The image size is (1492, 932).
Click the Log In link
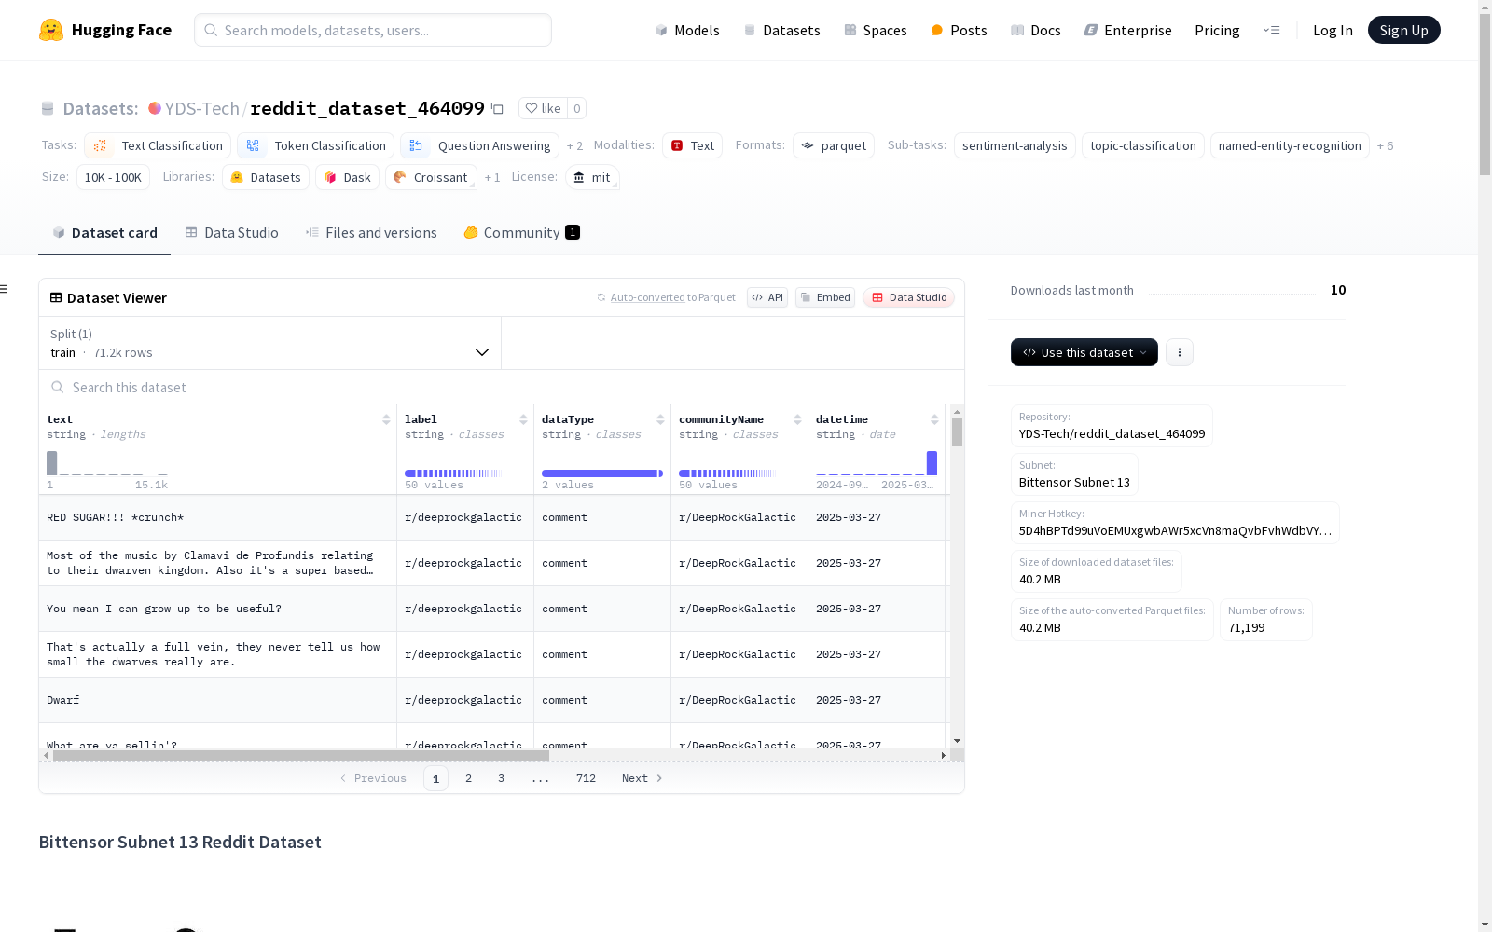pos(1333,30)
